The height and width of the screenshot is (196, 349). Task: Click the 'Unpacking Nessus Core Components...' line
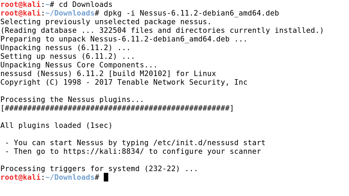(79, 65)
